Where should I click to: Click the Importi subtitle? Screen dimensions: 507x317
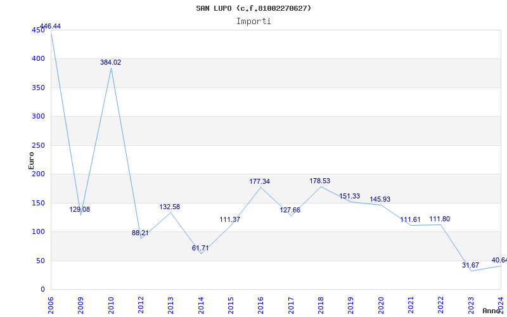(x=253, y=22)
